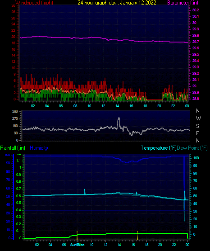Viewport: 210px width, 251px height.
Task: Click the 20 tick on windspeed axis
Action: click(x=14, y=37)
